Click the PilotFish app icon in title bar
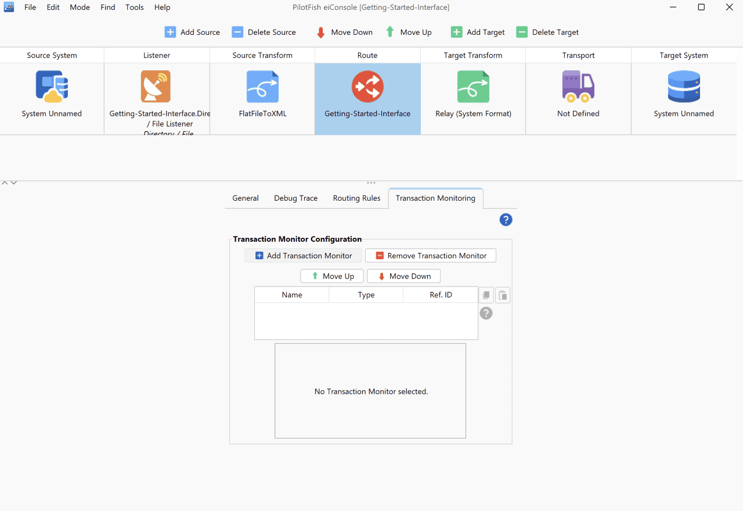 click(9, 8)
